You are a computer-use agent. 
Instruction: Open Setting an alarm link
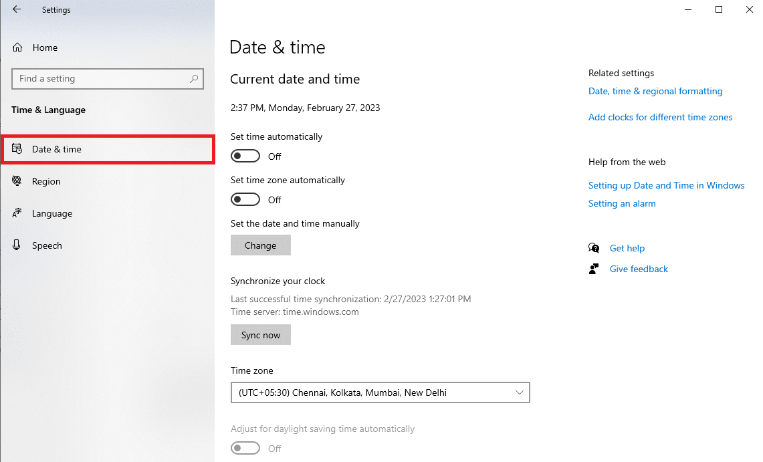(622, 203)
